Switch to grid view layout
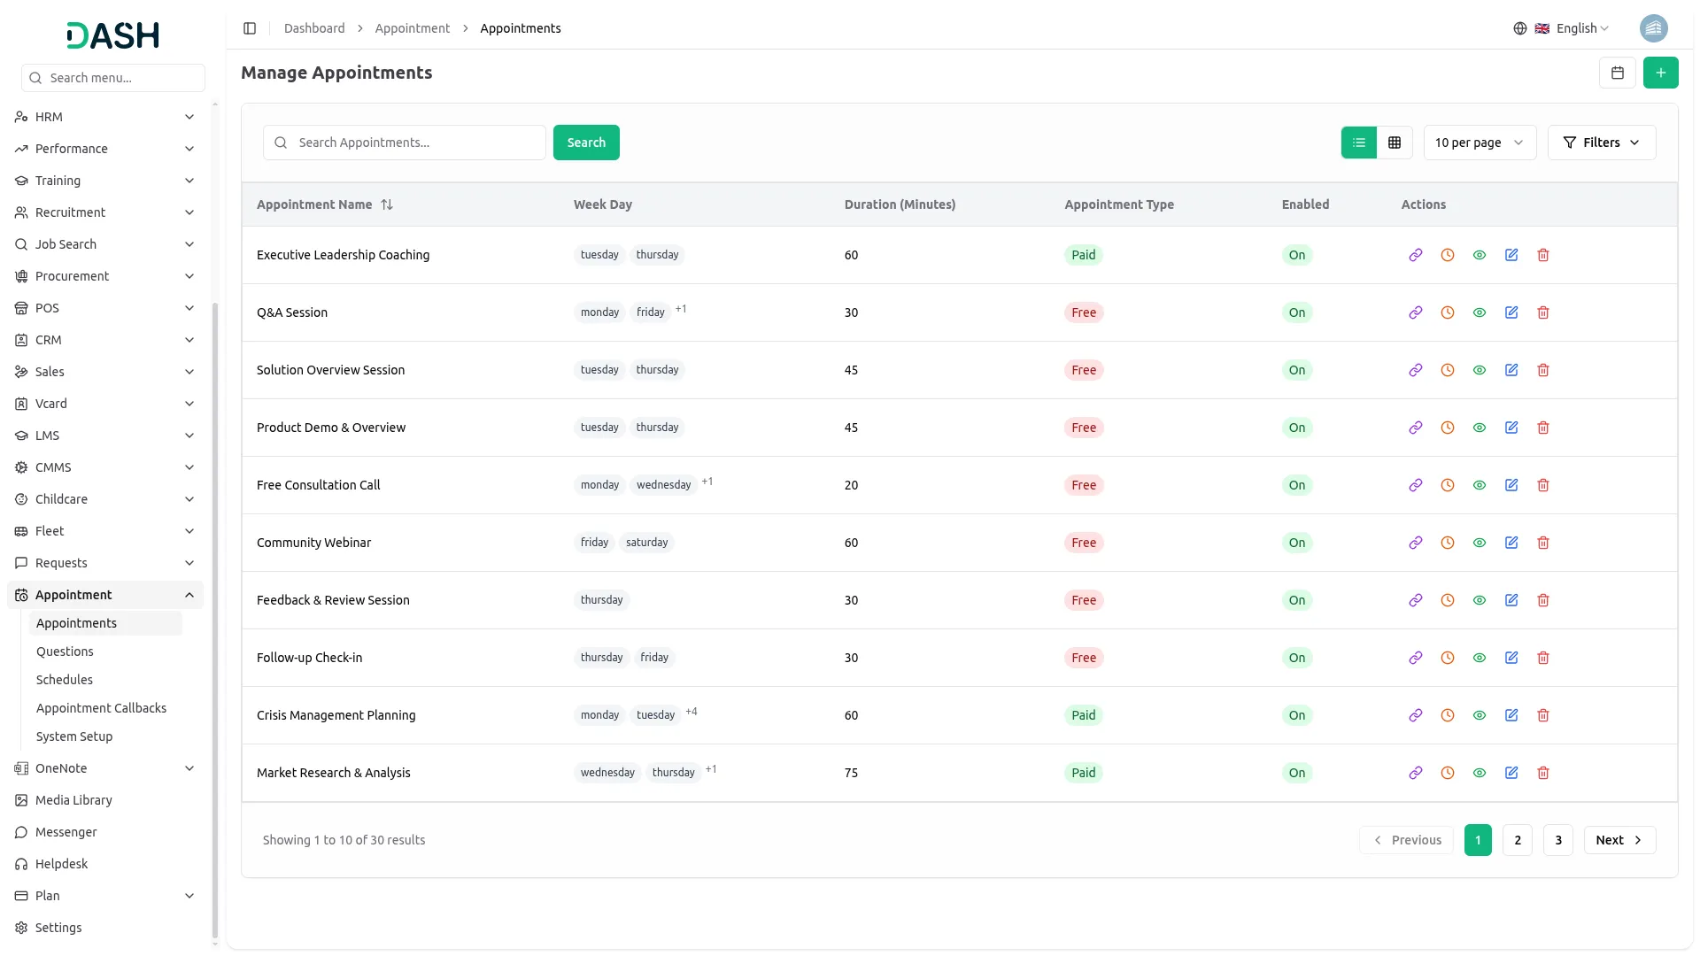1700x956 pixels. point(1395,143)
